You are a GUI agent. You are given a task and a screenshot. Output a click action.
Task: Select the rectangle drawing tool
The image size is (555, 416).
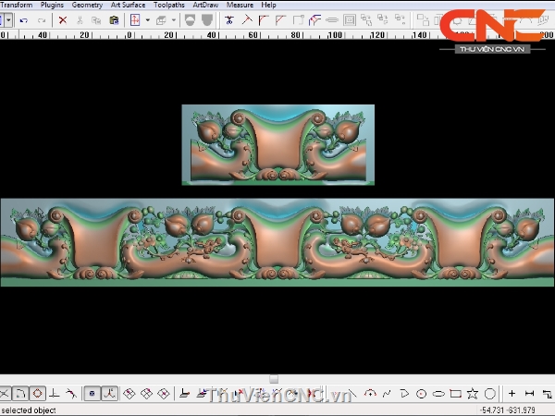pyautogui.click(x=456, y=394)
